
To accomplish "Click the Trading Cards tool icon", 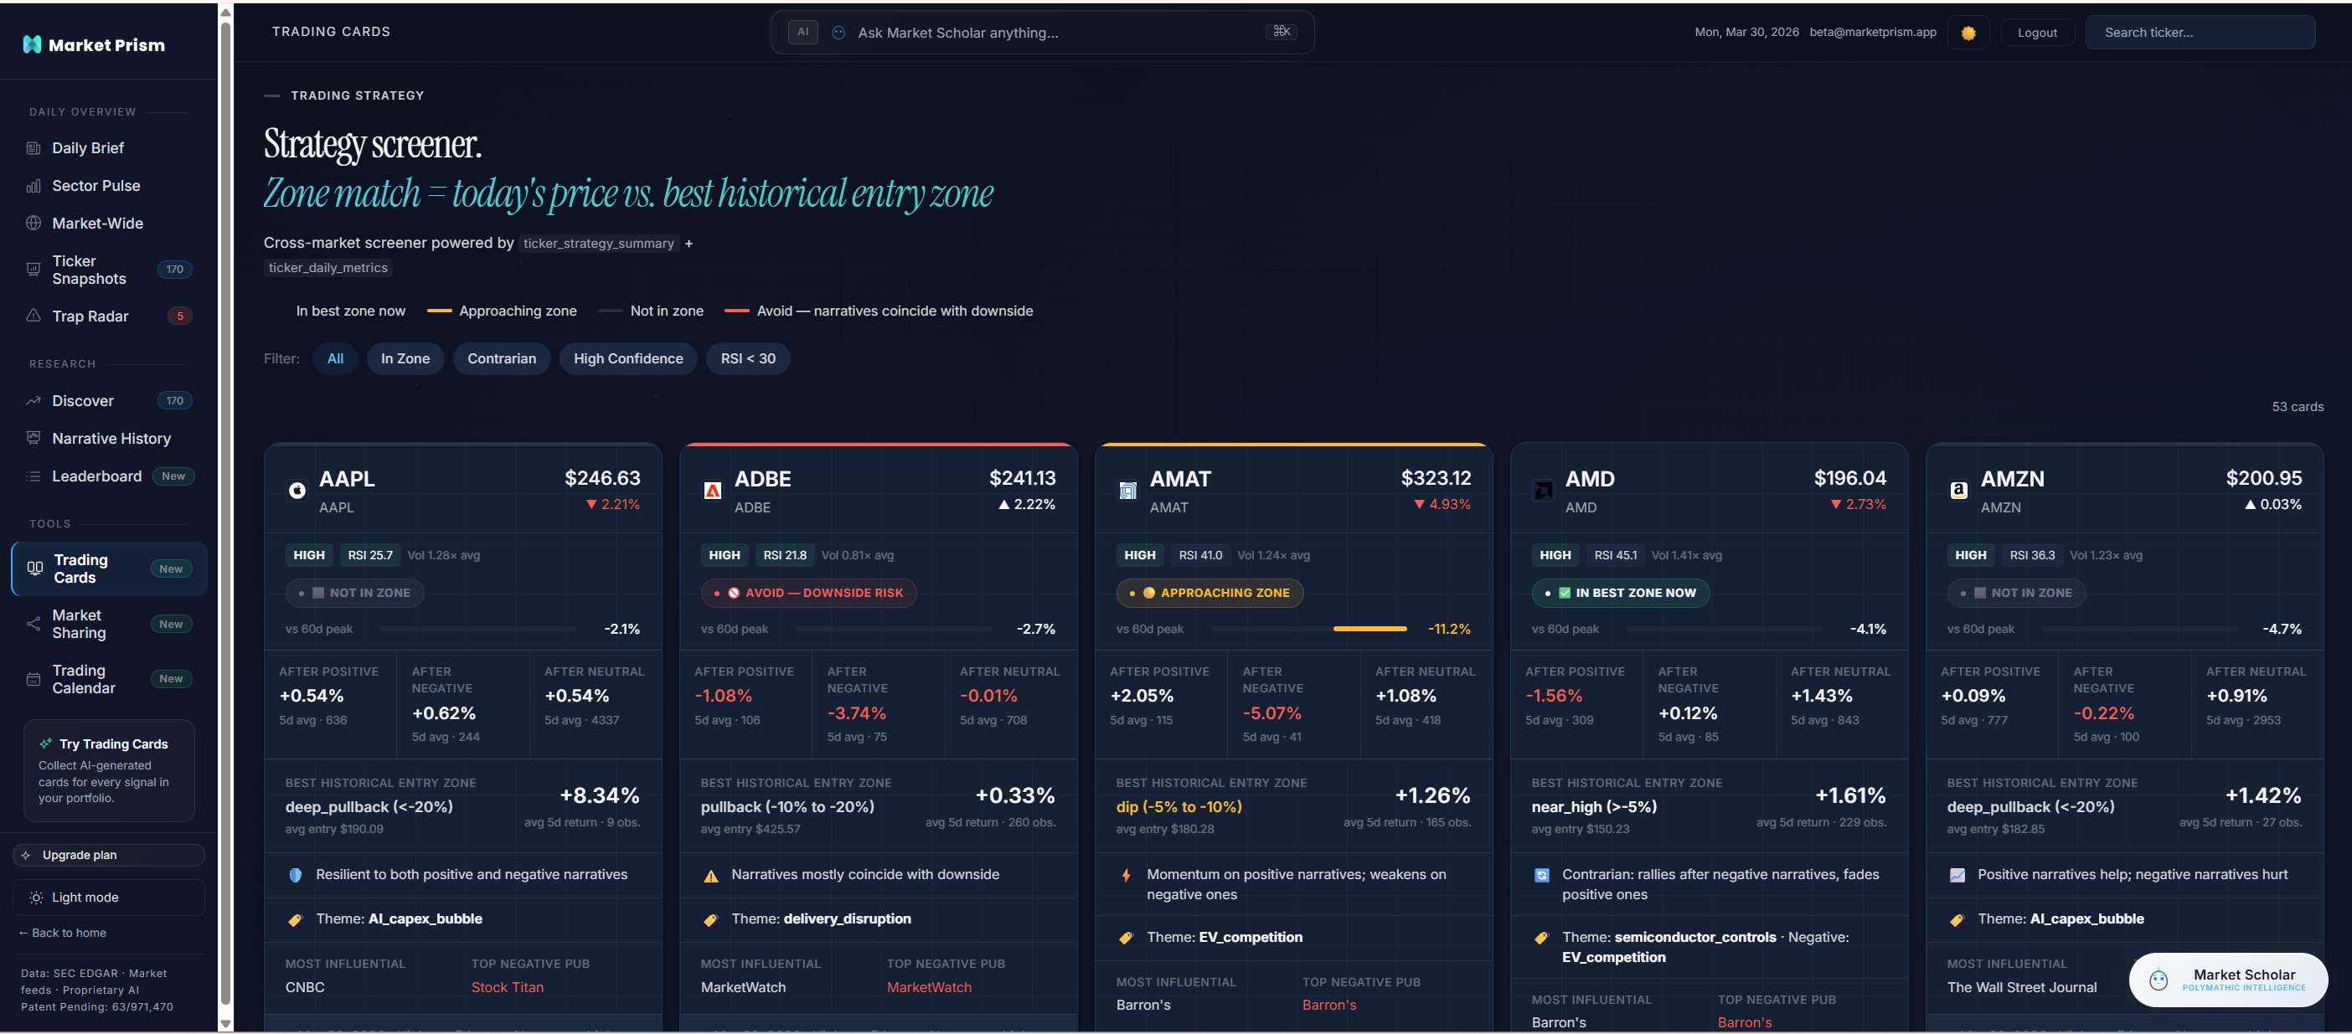I will (34, 568).
